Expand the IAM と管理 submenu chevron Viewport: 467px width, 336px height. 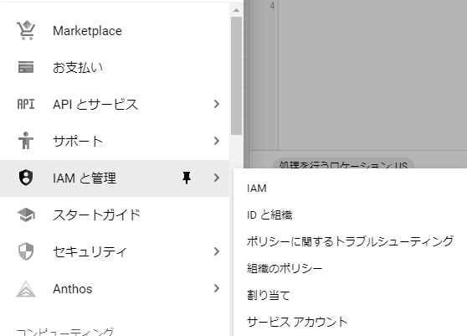(x=217, y=178)
